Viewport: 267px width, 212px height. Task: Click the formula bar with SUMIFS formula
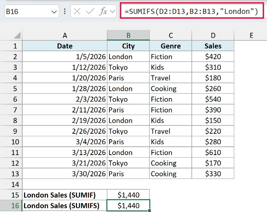[x=192, y=11]
